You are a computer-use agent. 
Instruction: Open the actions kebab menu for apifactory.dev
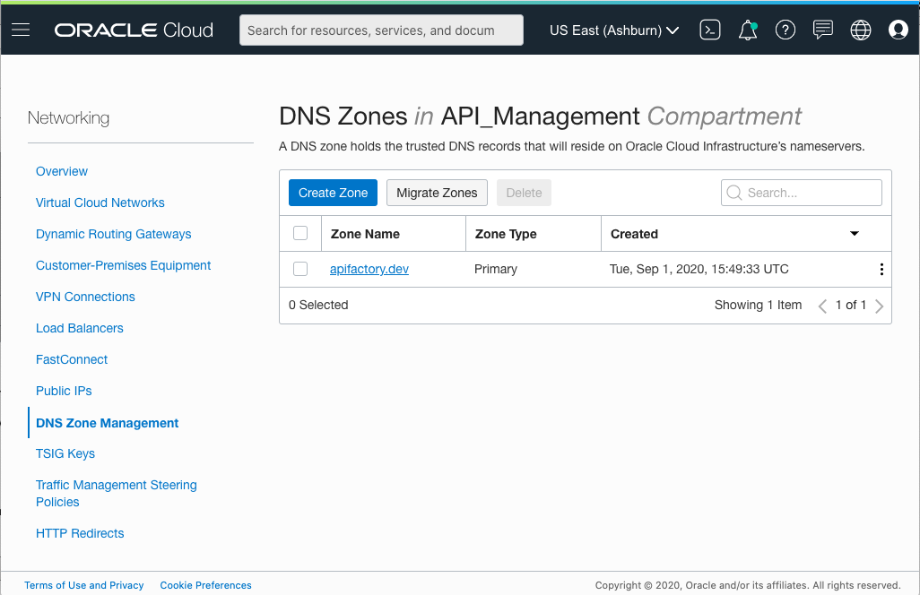coord(881,269)
